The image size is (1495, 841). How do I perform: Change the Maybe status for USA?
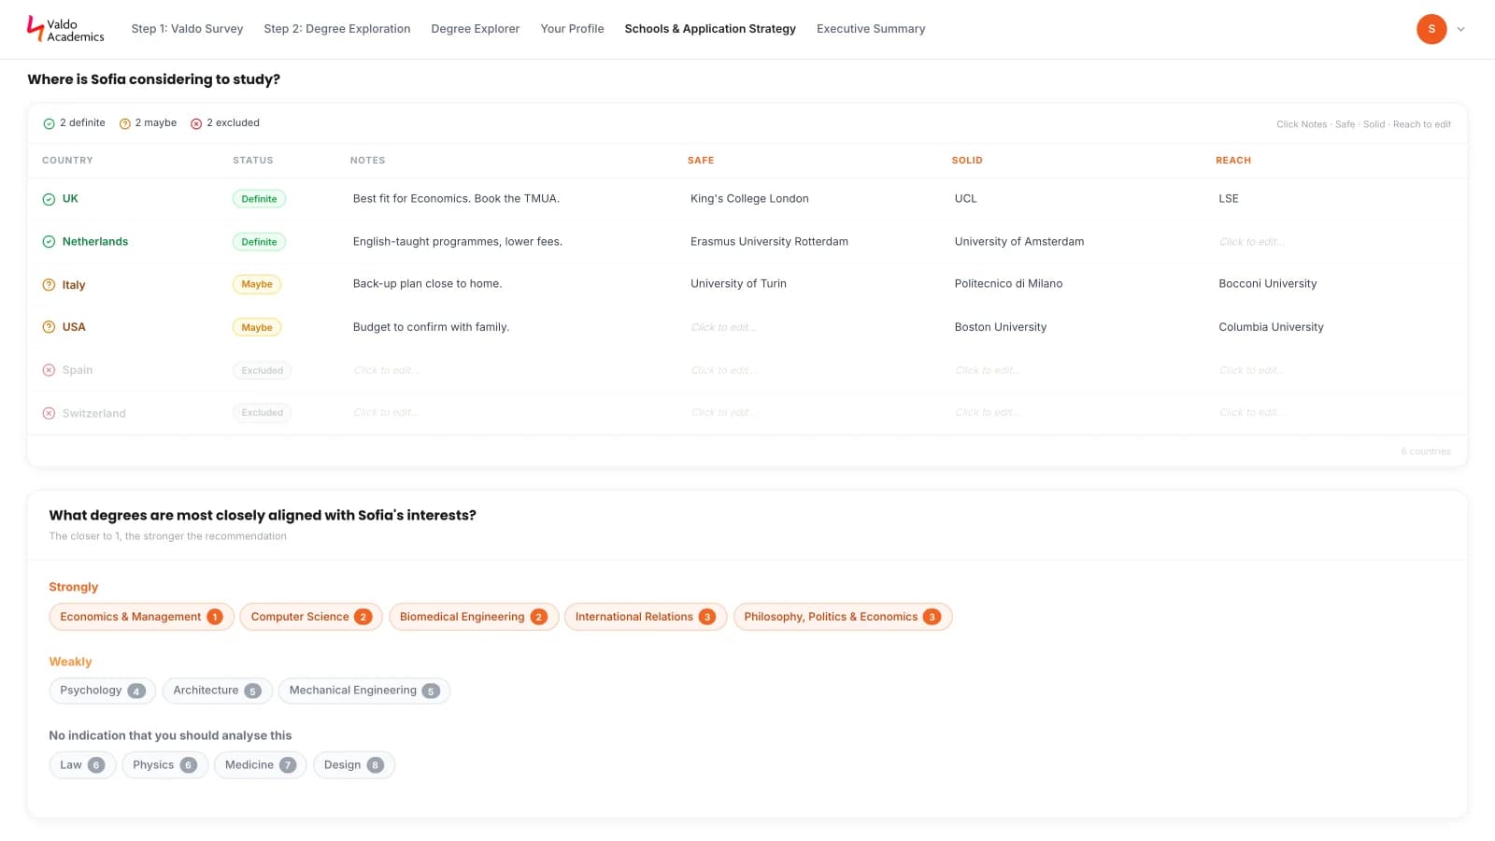coord(257,327)
